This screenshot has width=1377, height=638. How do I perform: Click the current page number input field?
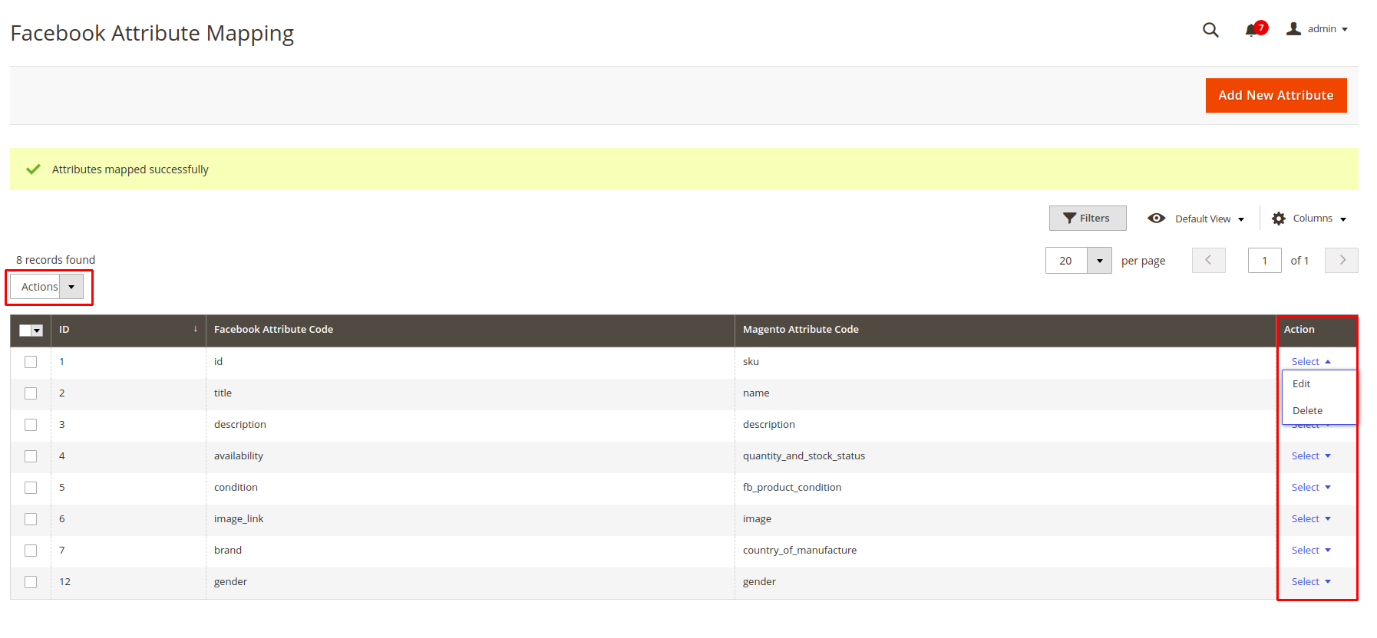tap(1264, 261)
